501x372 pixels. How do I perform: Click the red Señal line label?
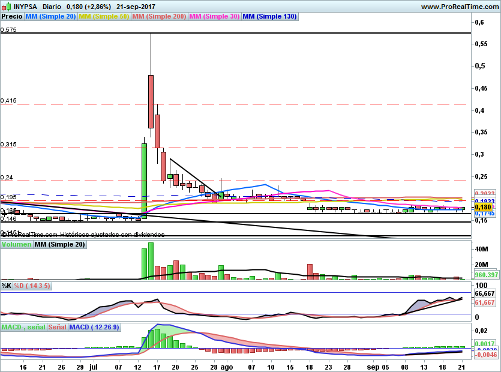pos(57,327)
